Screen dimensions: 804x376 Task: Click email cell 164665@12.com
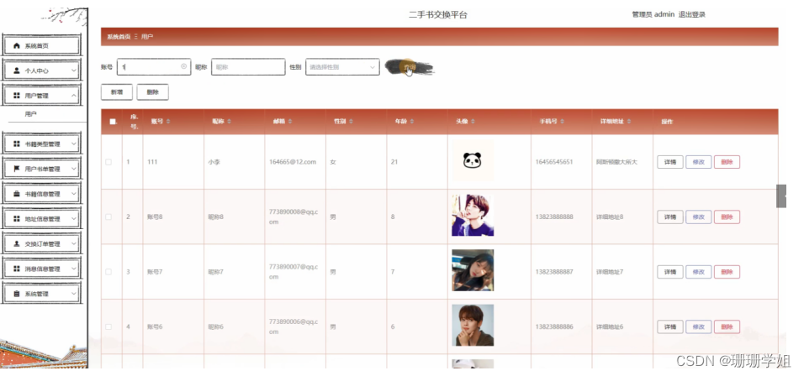coord(293,162)
